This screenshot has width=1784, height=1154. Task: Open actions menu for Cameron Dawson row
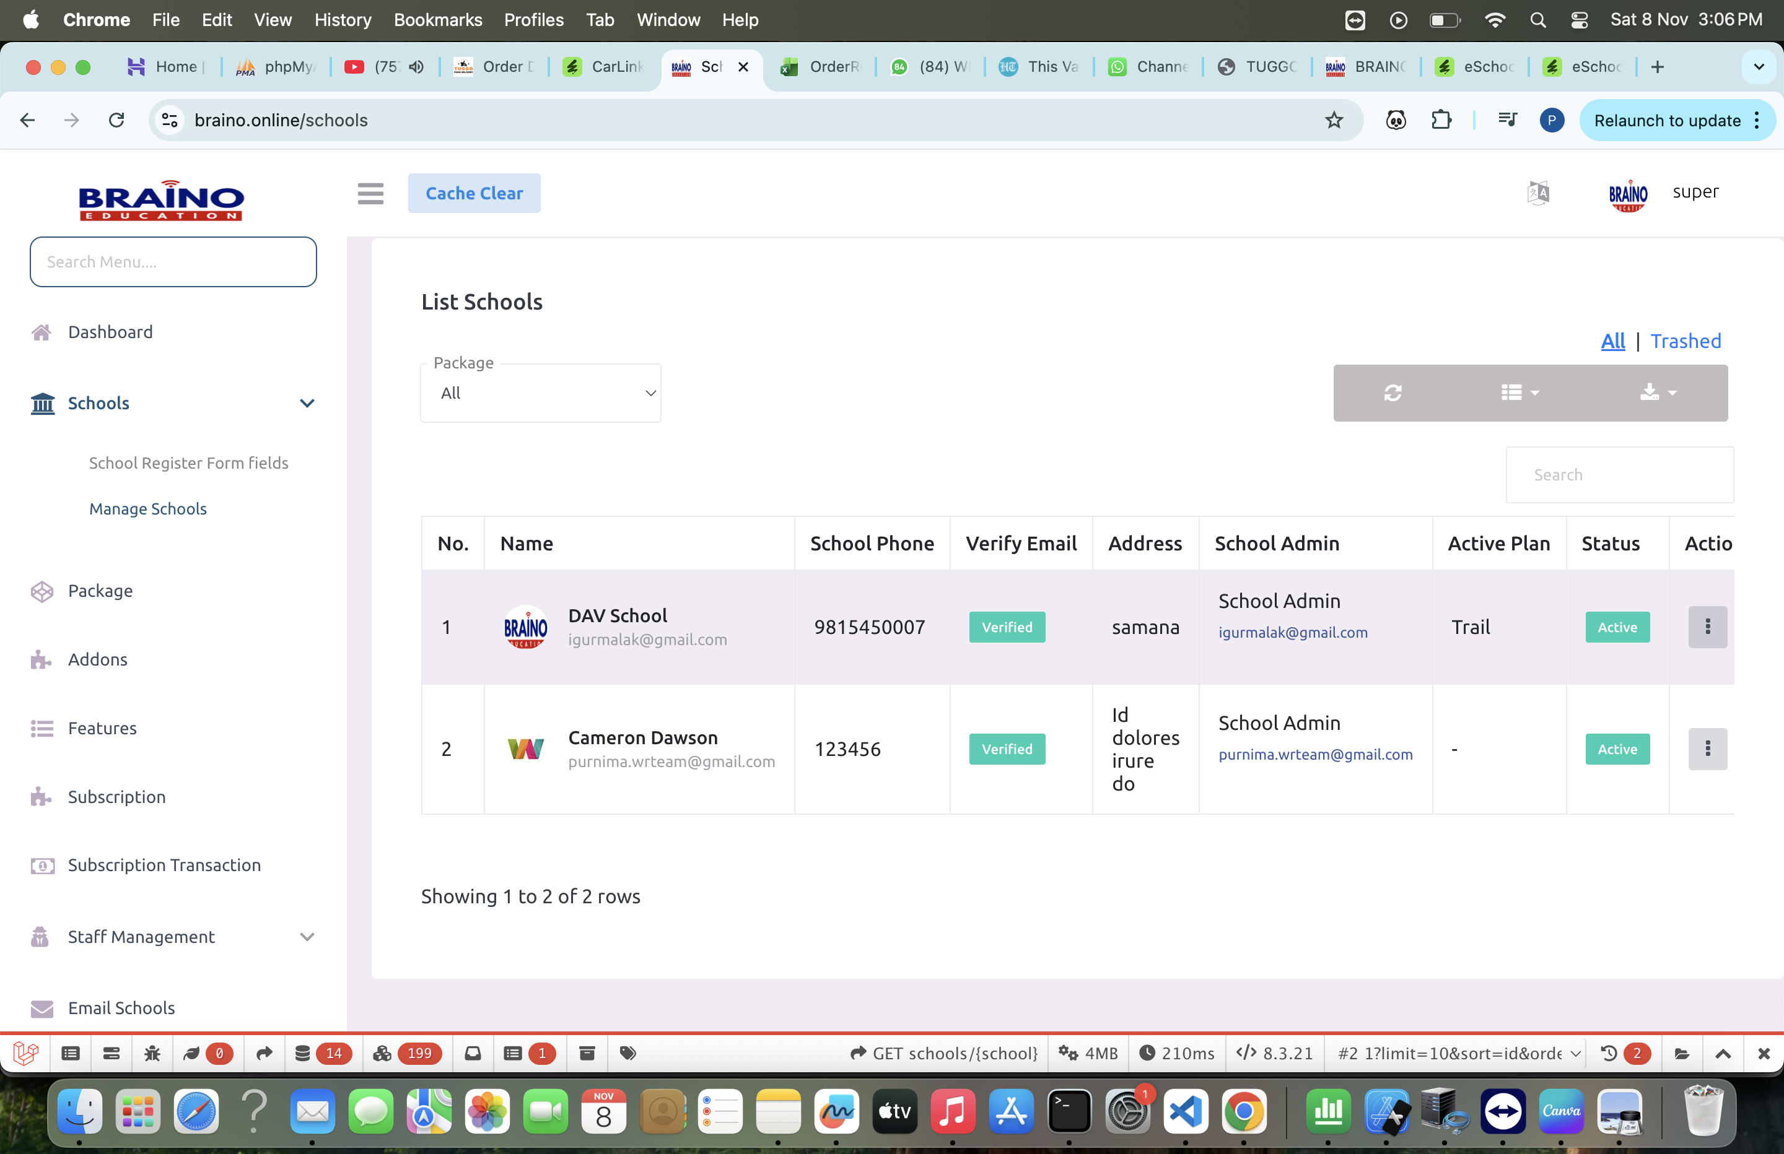click(x=1707, y=748)
